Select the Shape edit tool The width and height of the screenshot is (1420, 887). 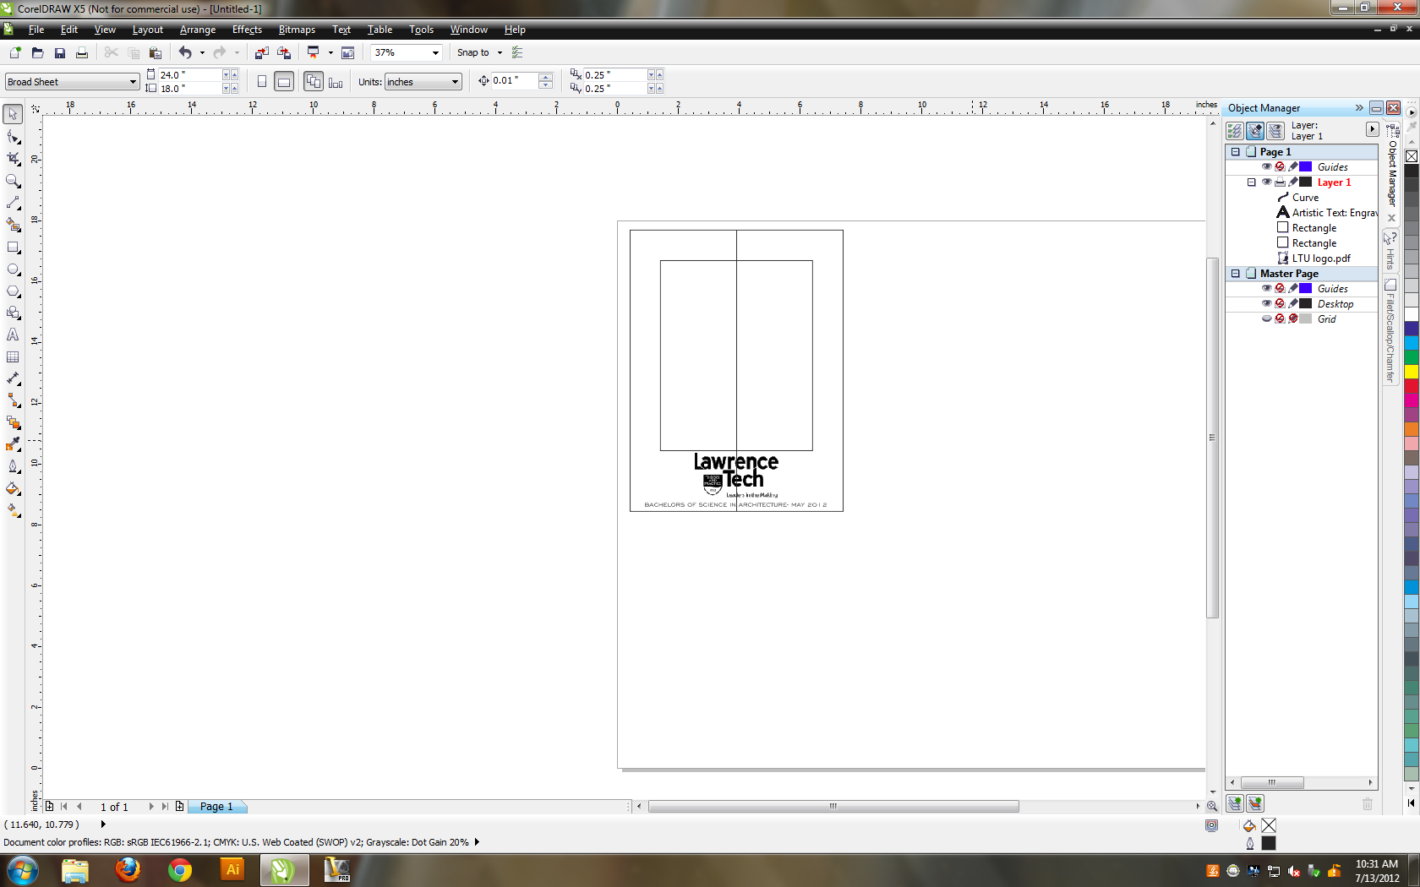(13, 137)
